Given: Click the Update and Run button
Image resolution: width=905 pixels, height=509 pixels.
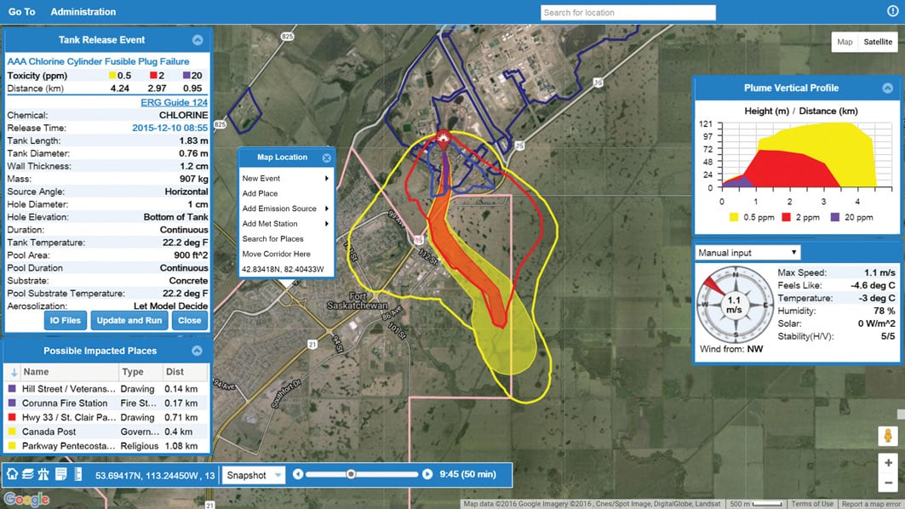Looking at the screenshot, I should click(x=129, y=320).
